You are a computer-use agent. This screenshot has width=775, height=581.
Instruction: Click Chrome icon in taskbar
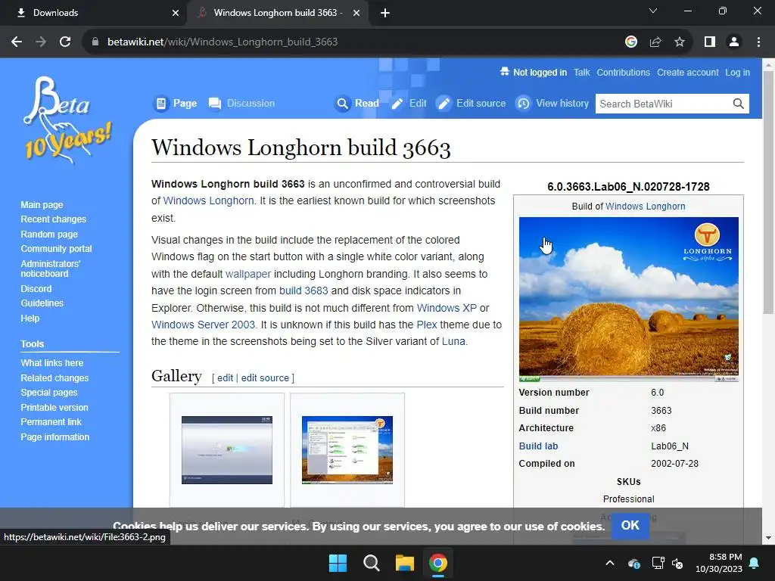(438, 563)
